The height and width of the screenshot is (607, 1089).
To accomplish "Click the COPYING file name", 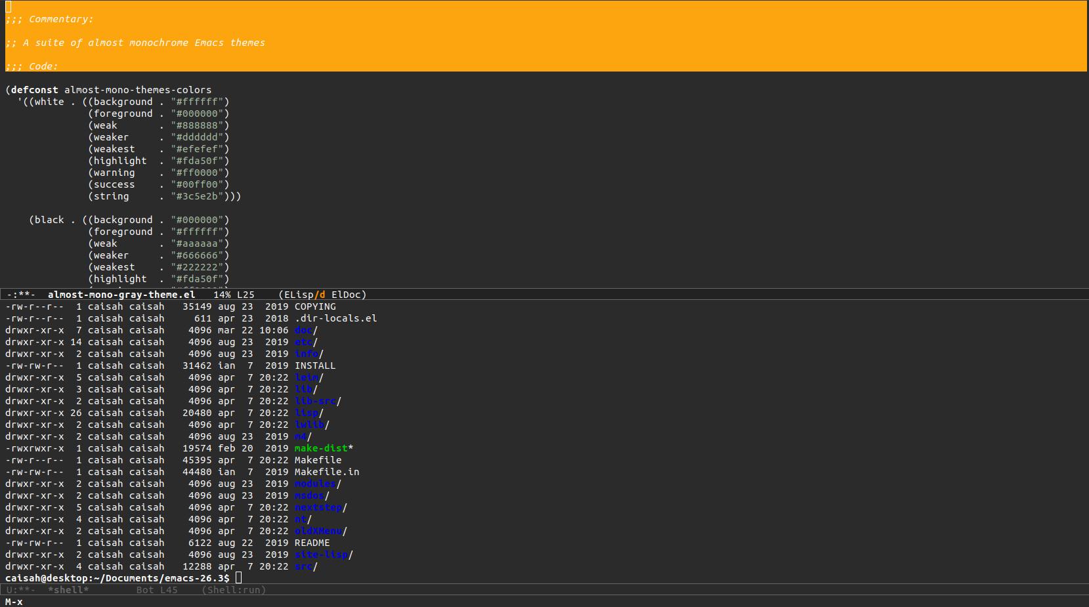I will tap(315, 306).
